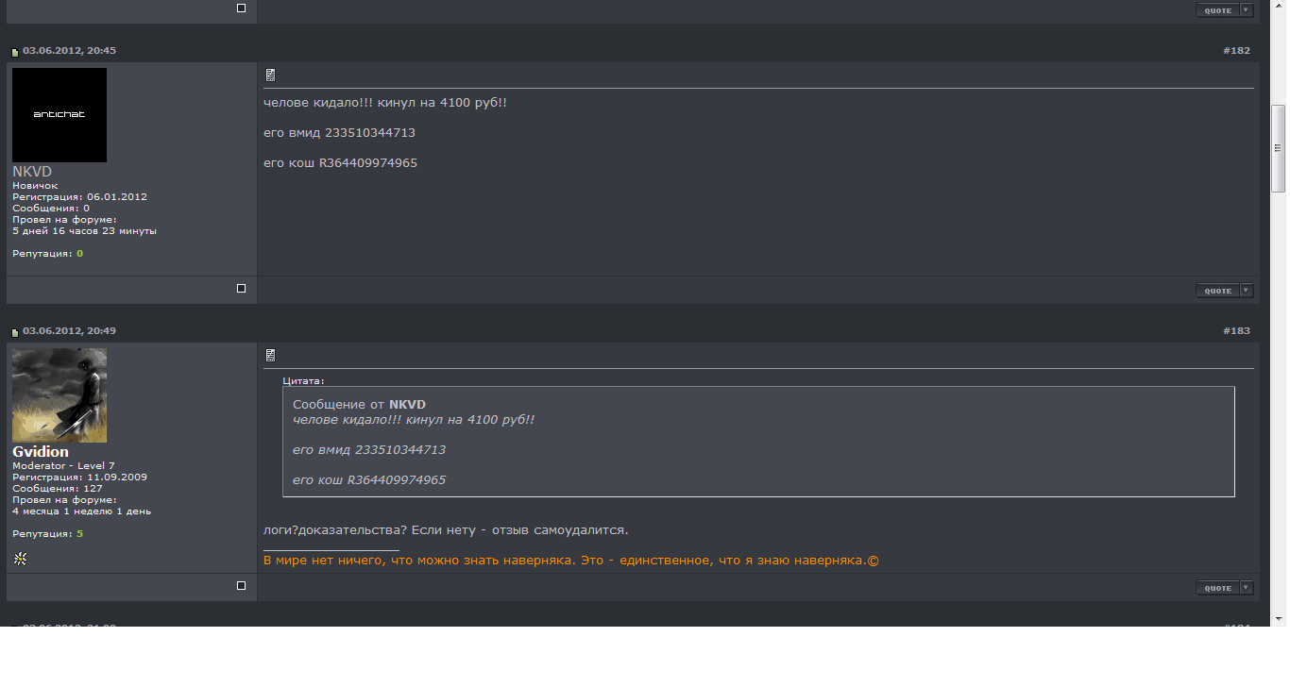The height and width of the screenshot is (687, 1290).
Task: Toggle the small square under Gvidion's profile
Action: pyautogui.click(x=241, y=586)
